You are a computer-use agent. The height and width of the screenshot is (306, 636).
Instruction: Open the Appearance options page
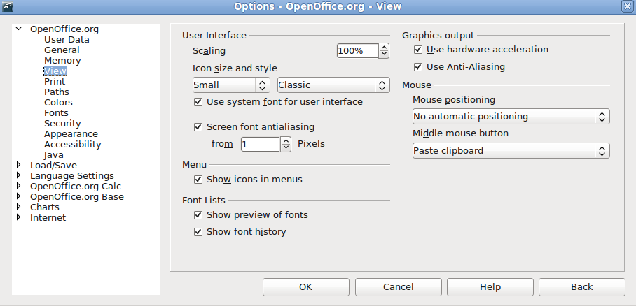[71, 134]
